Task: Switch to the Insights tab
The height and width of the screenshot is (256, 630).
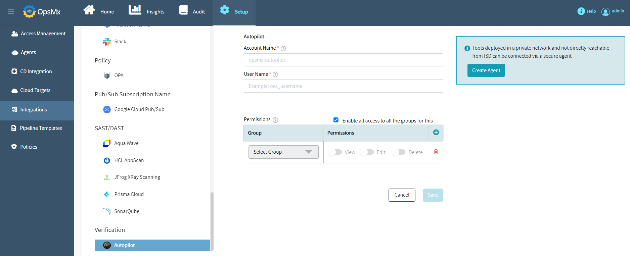Action: tap(147, 11)
